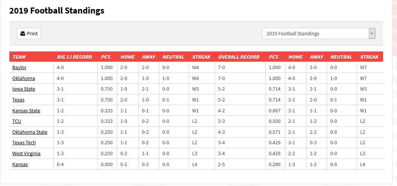This screenshot has height=186, width=397.
Task: Go to the TCU team page
Action: (17, 121)
